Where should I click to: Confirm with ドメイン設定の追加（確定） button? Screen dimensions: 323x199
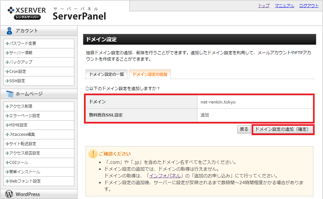(x=282, y=129)
